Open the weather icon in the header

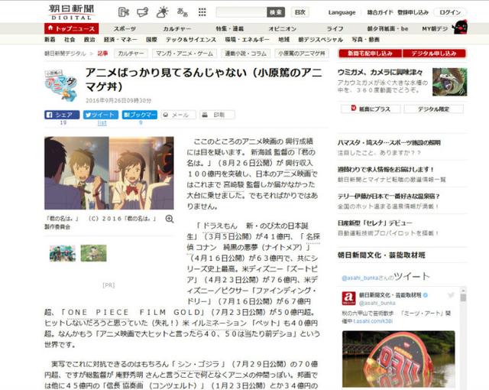coord(162,12)
